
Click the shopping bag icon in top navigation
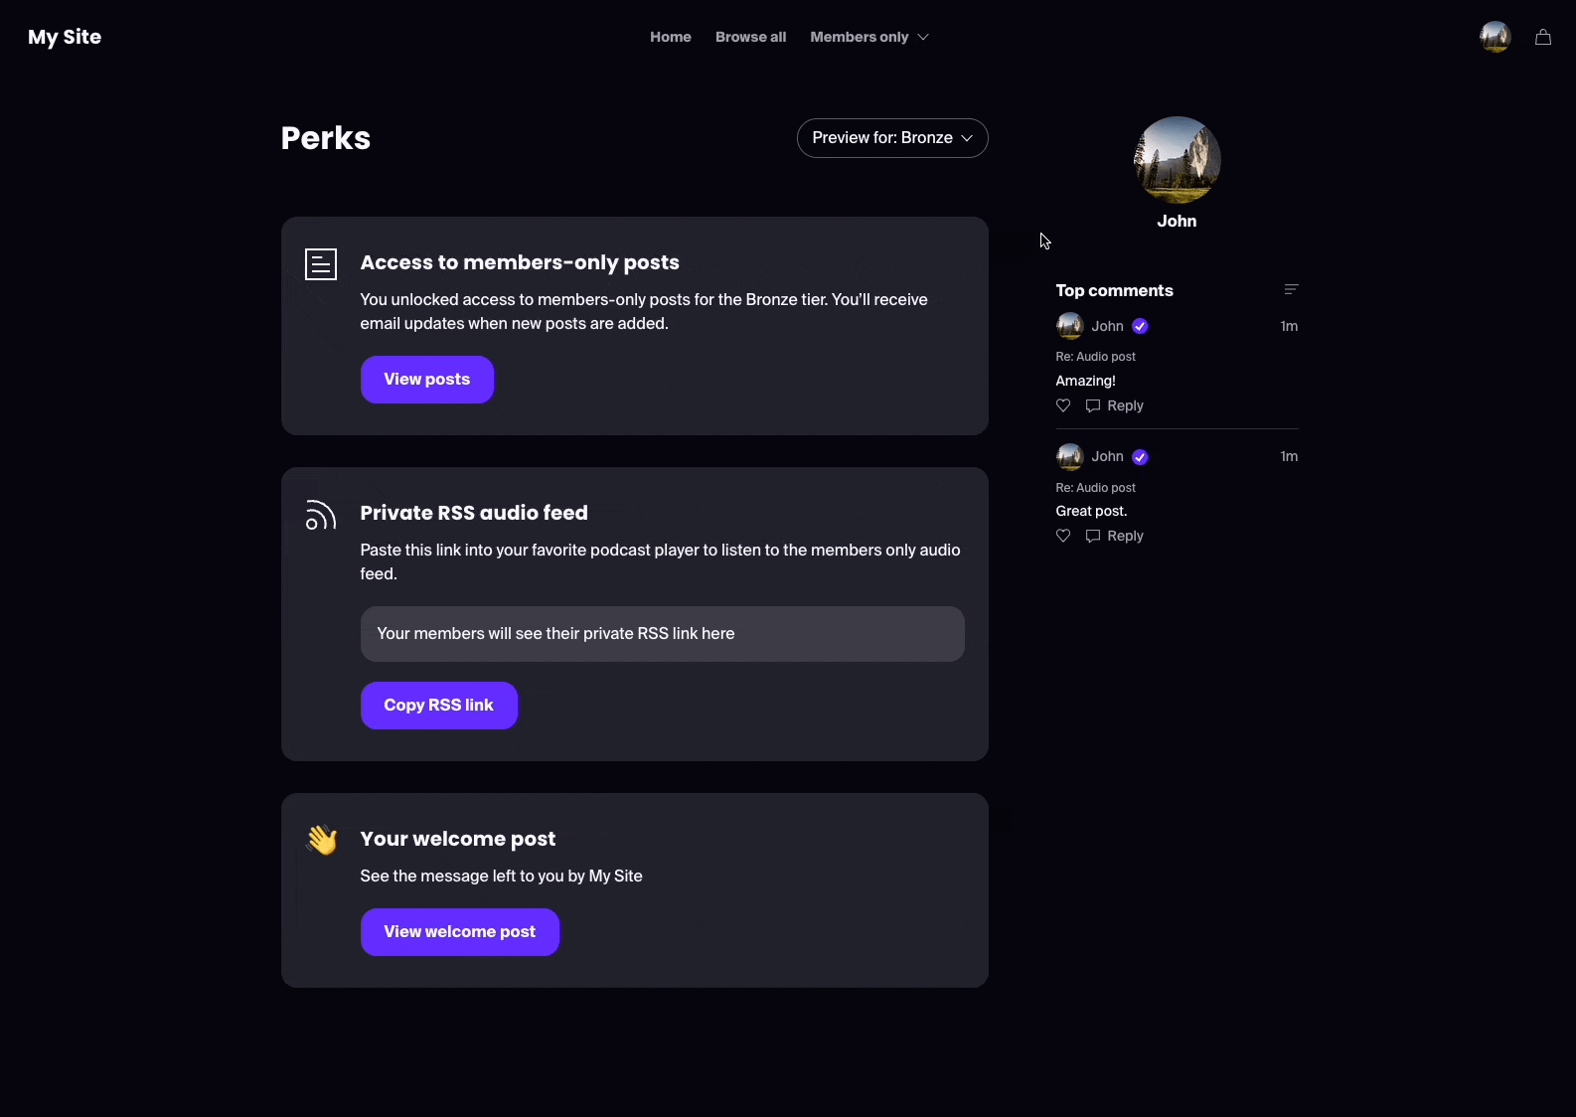pyautogui.click(x=1542, y=37)
